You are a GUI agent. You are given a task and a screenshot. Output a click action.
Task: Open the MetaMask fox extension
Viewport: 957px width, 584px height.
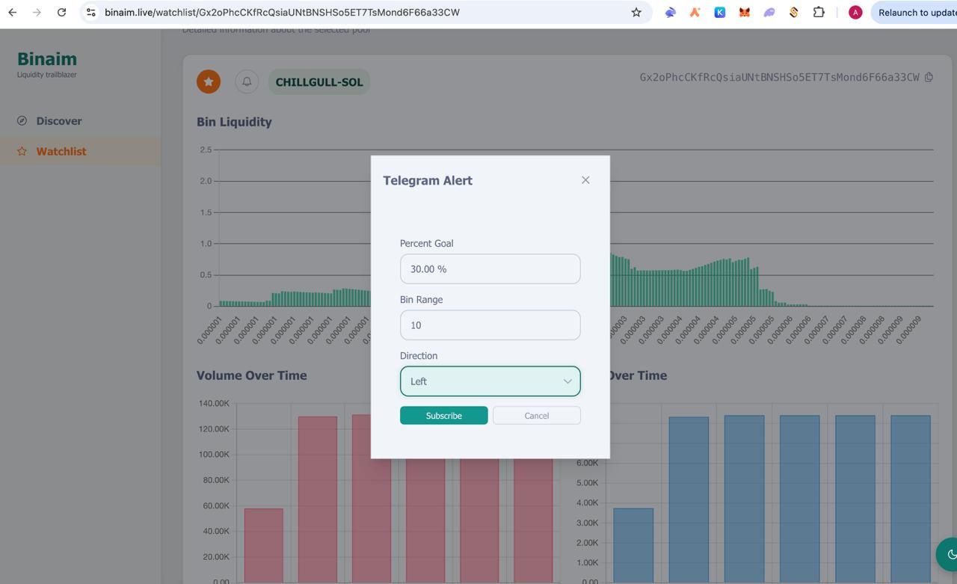pos(744,12)
